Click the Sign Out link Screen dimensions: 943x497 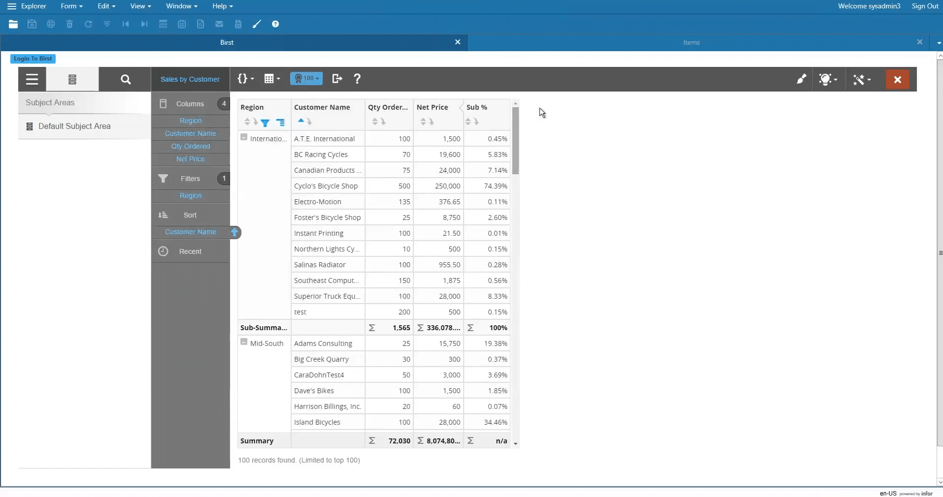[925, 6]
